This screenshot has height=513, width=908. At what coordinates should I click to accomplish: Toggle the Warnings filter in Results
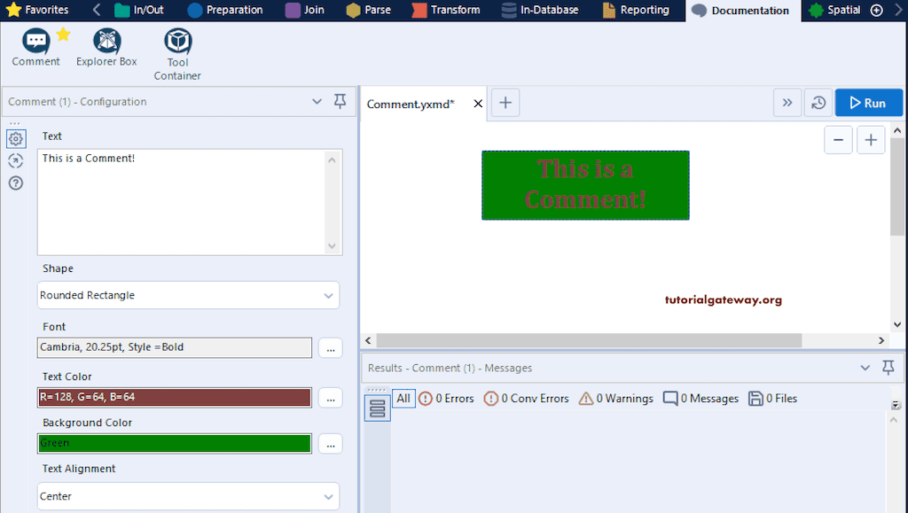click(615, 399)
